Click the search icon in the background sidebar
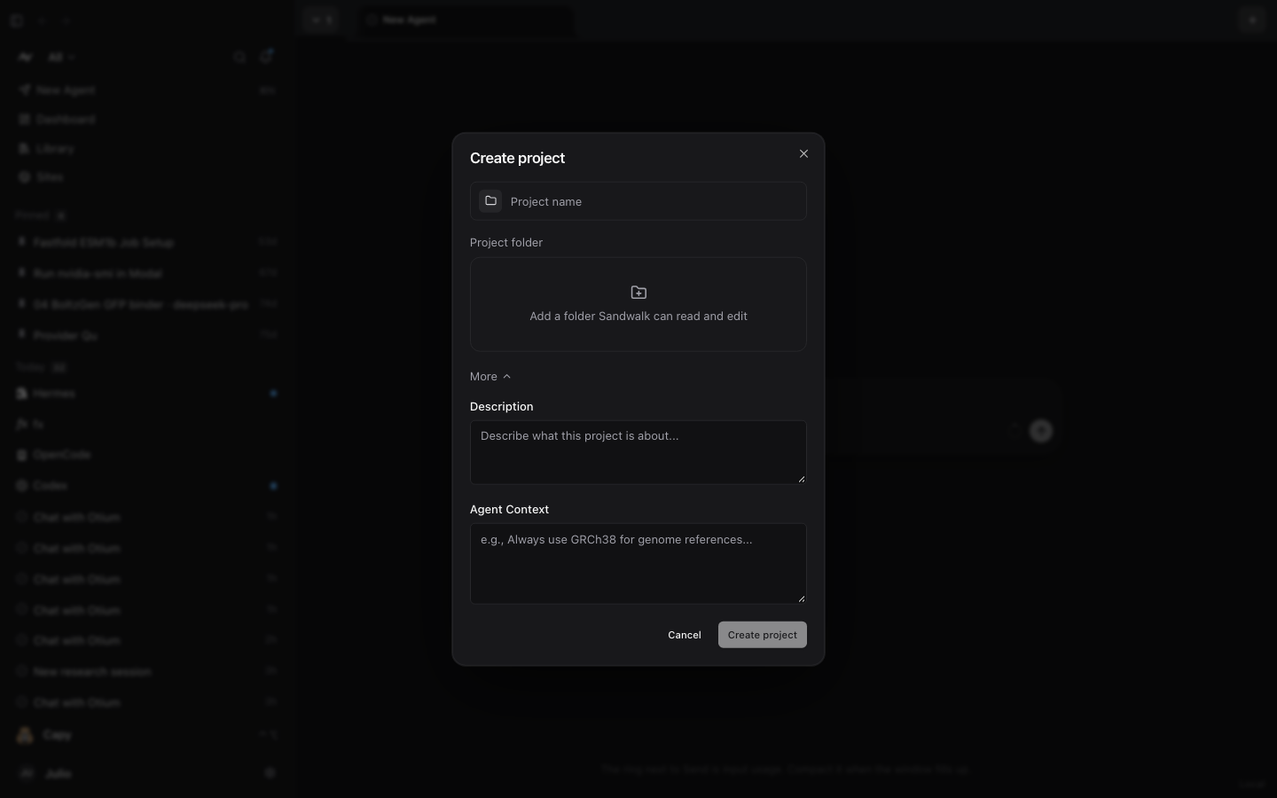This screenshot has width=1277, height=798. coord(239,58)
